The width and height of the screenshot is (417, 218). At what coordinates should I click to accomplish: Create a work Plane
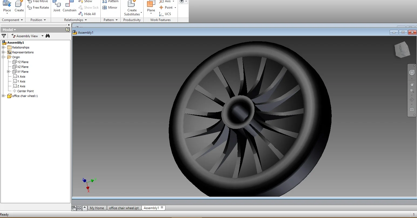point(151,7)
